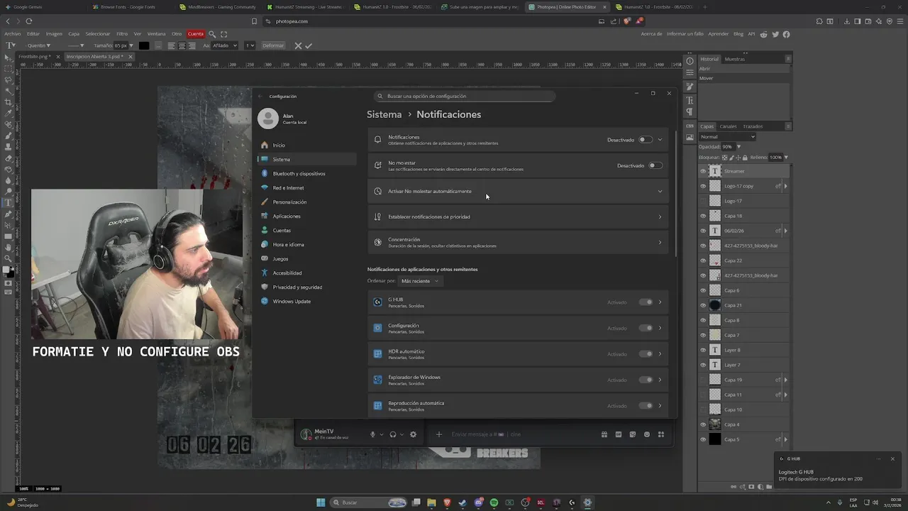This screenshot has width=908, height=511.
Task: Open Discord user settings gear
Action: [413, 434]
